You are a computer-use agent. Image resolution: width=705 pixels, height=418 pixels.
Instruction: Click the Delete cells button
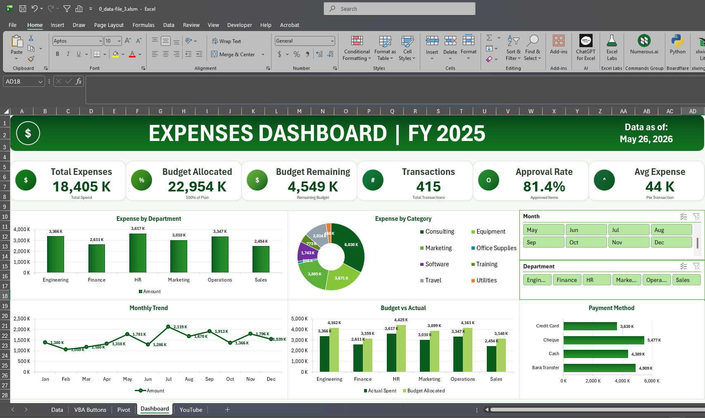[450, 48]
